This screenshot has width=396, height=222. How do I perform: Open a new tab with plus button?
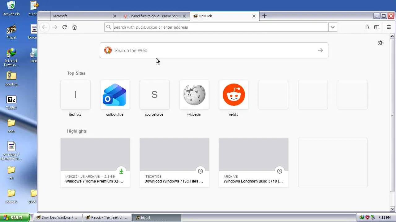264,16
